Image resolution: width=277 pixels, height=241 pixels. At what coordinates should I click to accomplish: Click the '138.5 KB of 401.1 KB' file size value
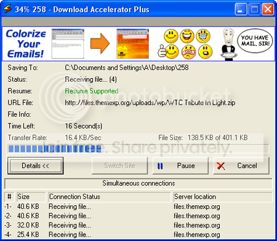pyautogui.click(x=218, y=138)
